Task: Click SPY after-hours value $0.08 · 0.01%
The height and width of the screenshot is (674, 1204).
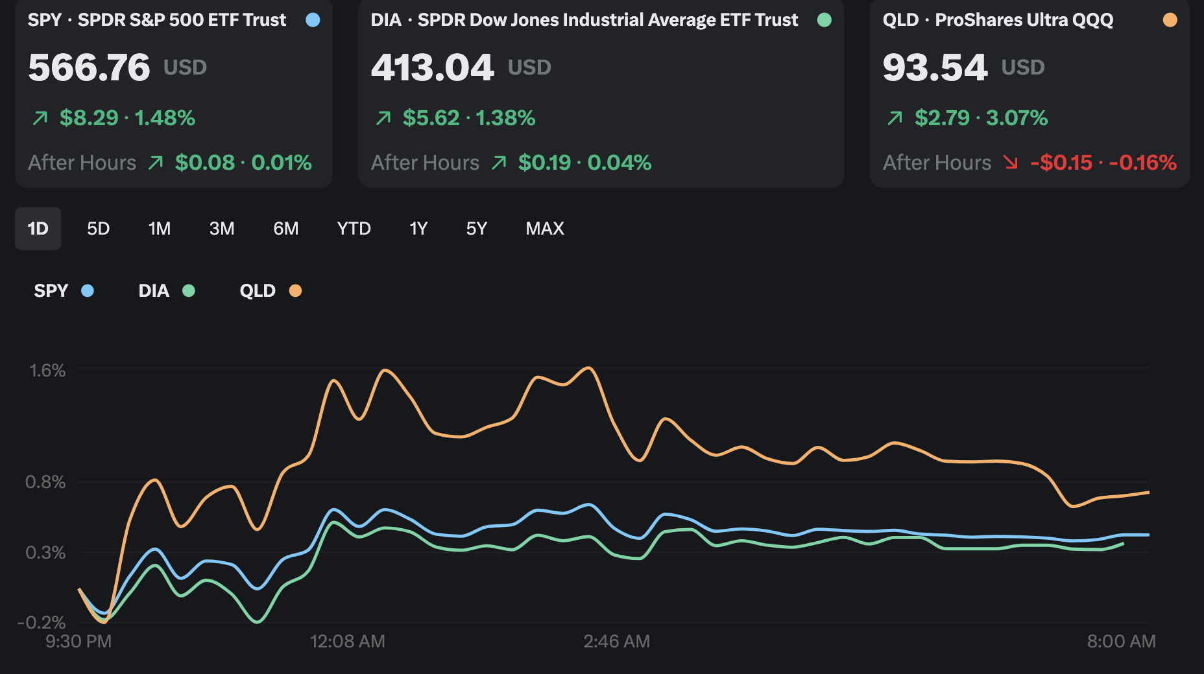Action: 243,163
